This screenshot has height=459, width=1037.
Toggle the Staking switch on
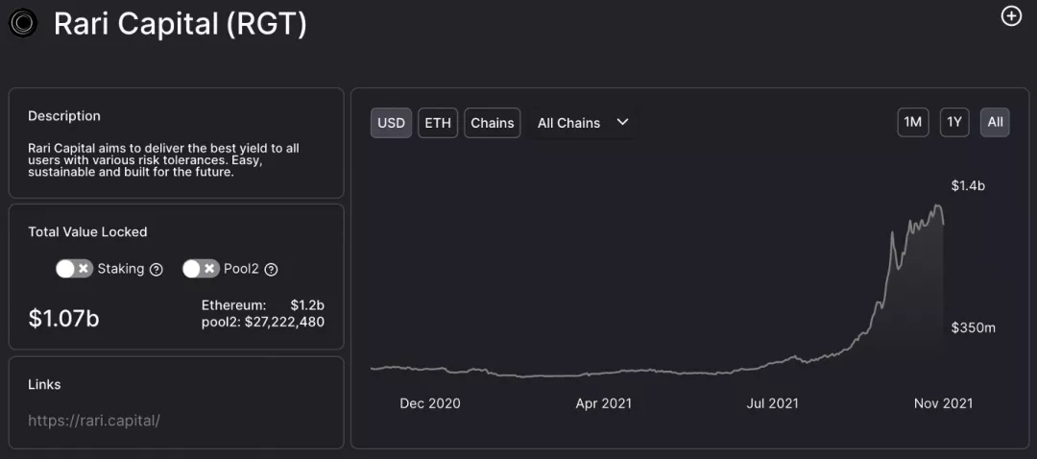[74, 269]
